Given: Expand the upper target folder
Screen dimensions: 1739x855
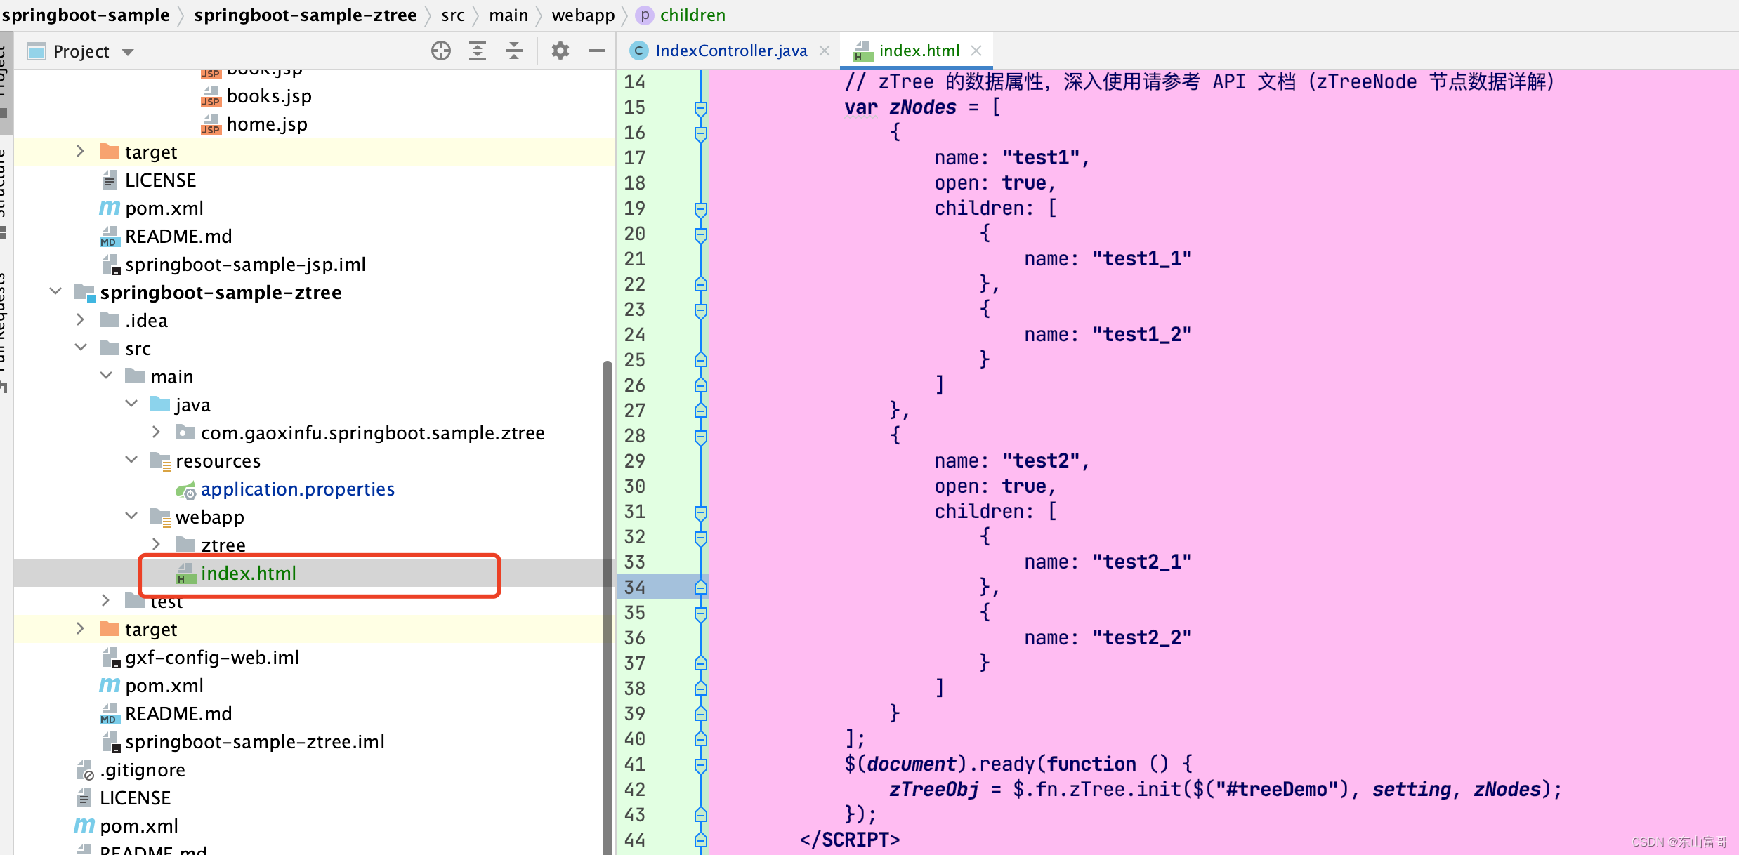Looking at the screenshot, I should point(80,152).
